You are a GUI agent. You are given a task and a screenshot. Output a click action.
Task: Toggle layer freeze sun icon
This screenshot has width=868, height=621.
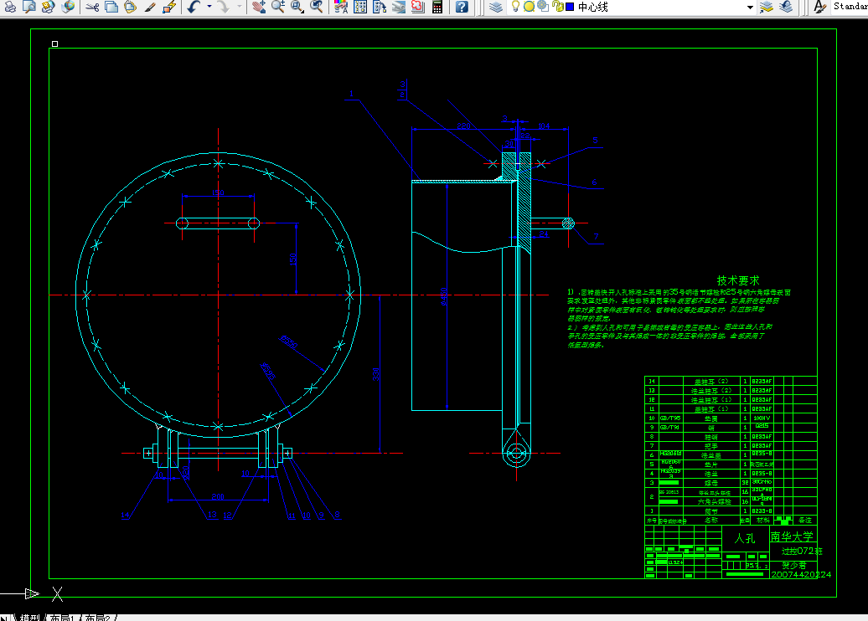529,7
